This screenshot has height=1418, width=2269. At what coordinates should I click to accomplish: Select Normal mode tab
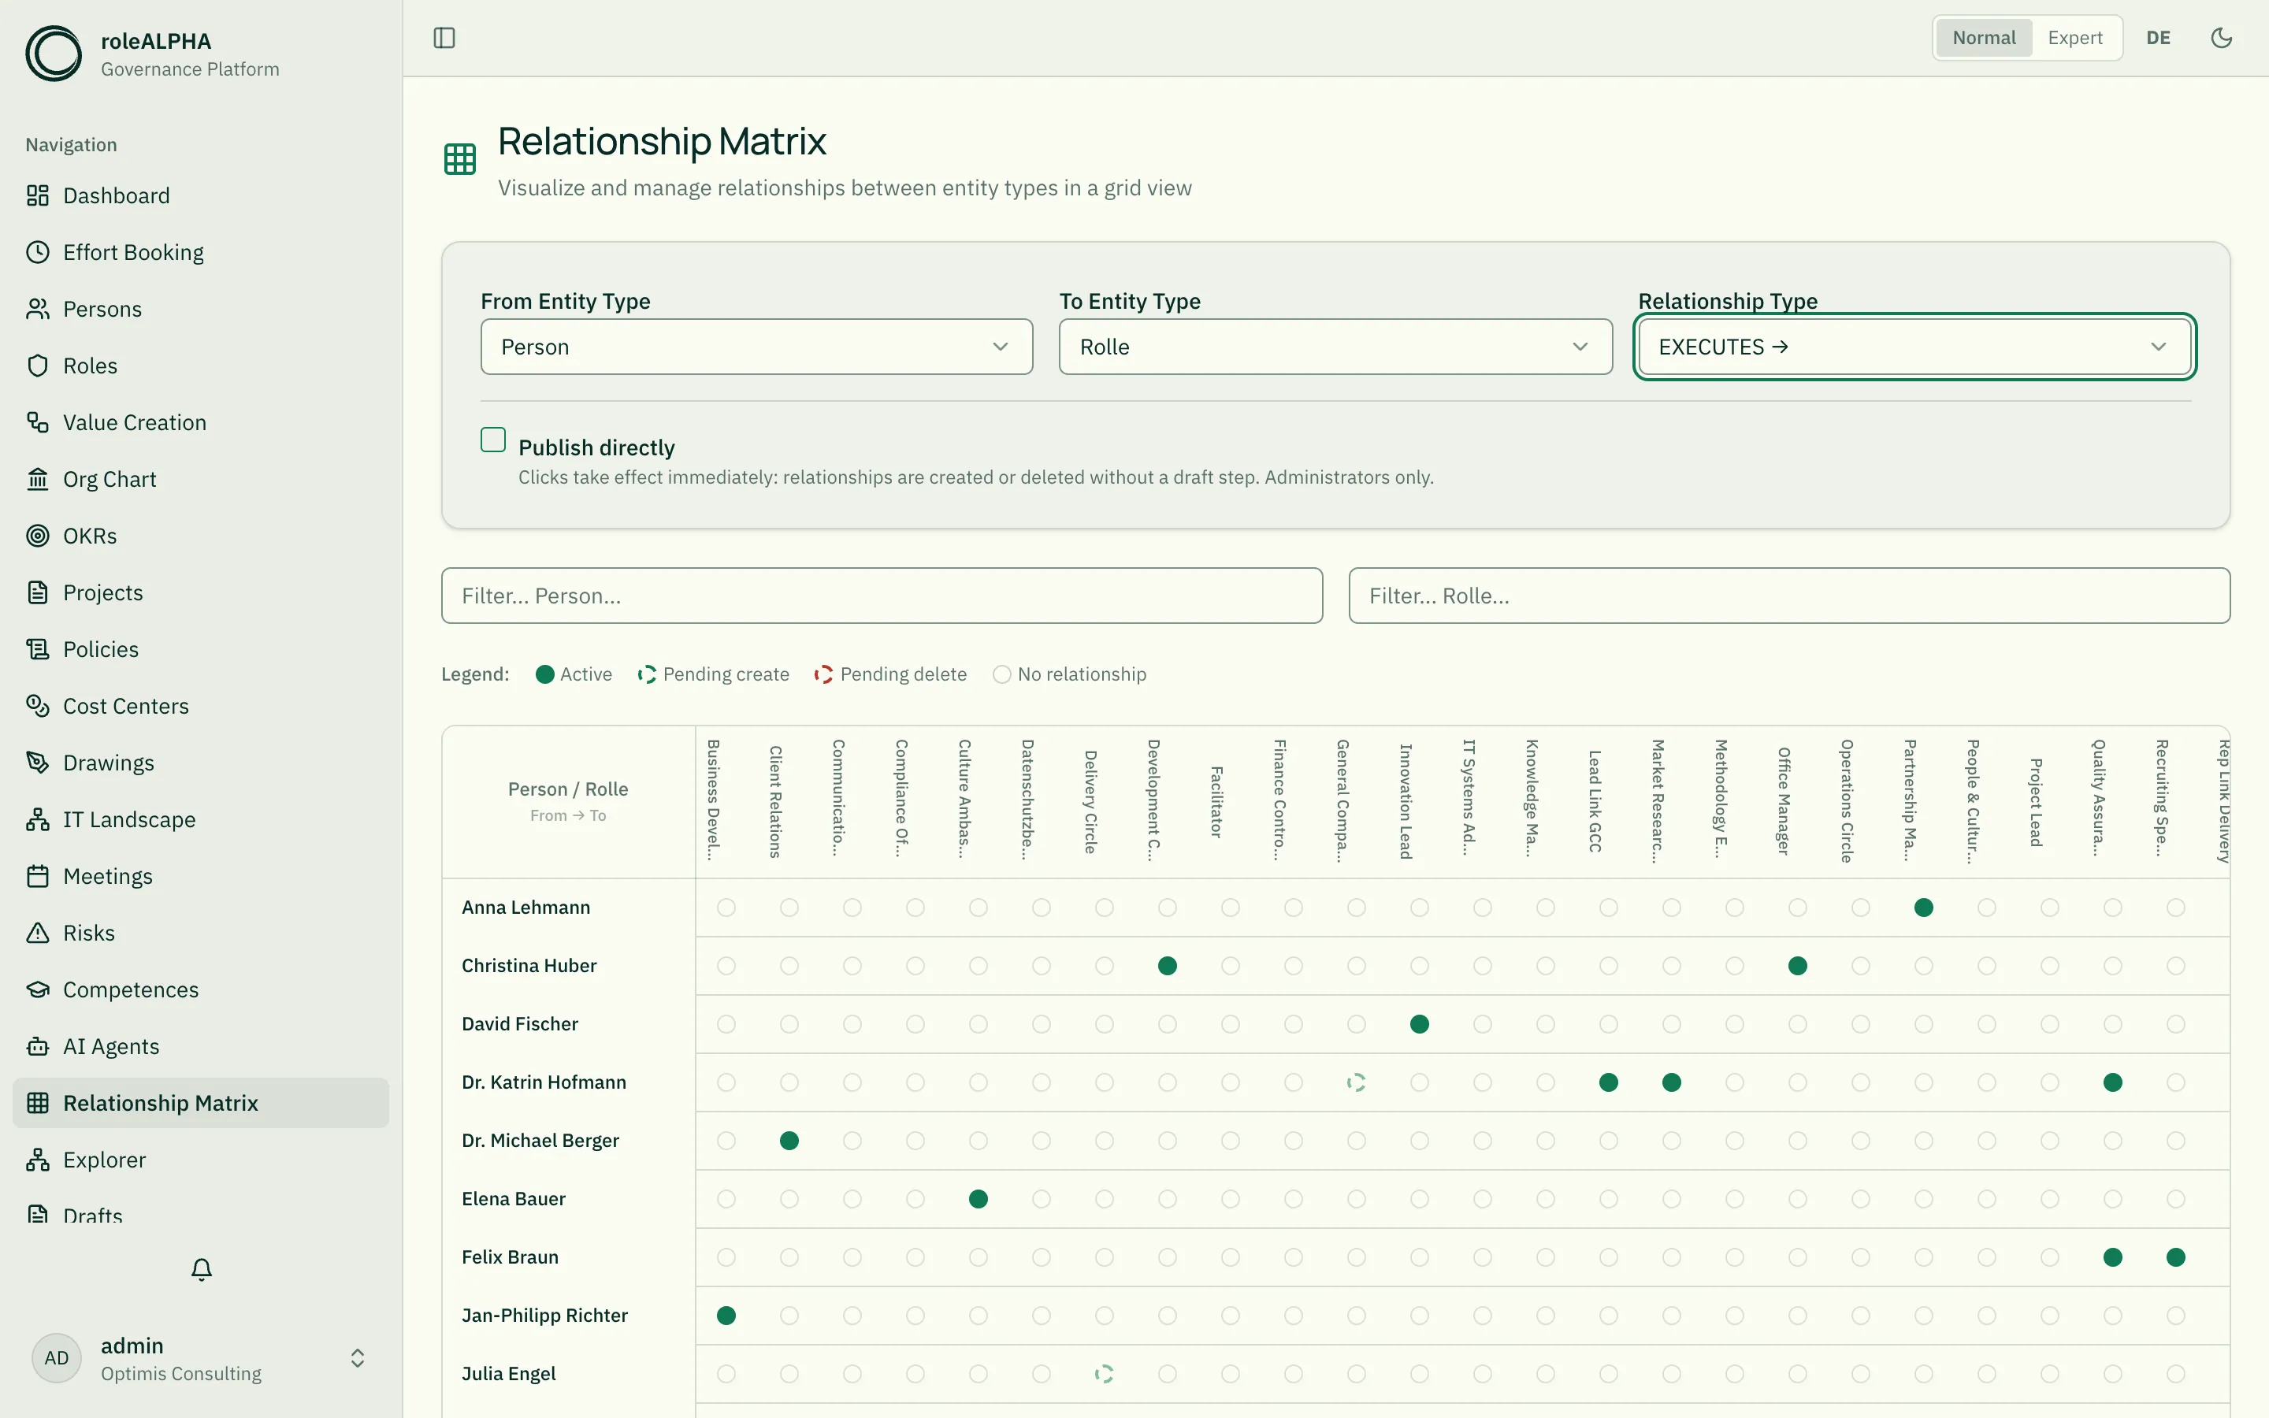point(1984,38)
